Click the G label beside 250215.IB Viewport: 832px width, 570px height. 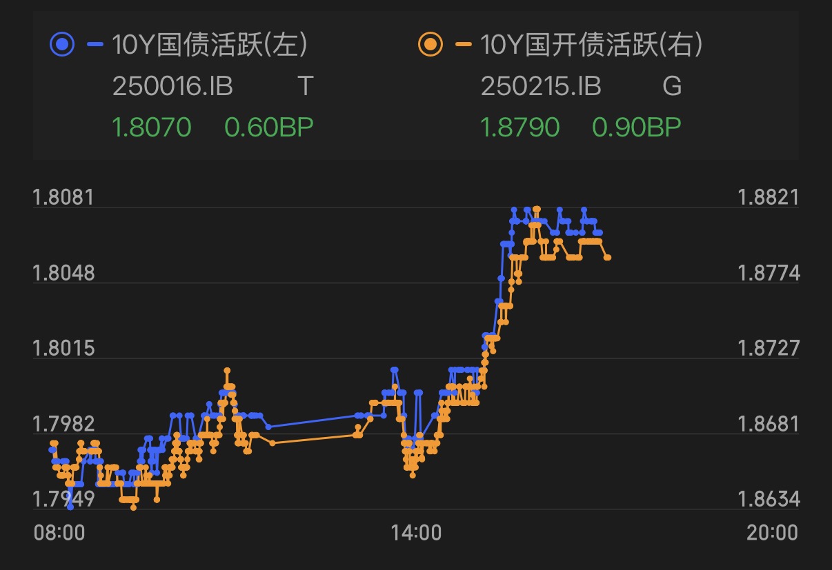pos(672,87)
